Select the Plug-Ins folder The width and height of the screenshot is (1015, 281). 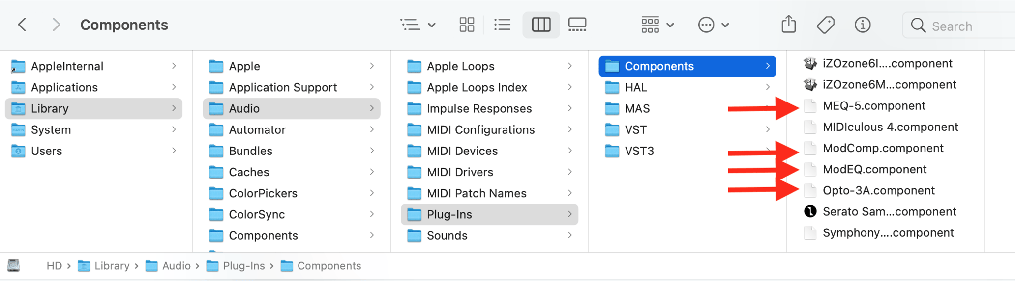(x=489, y=214)
